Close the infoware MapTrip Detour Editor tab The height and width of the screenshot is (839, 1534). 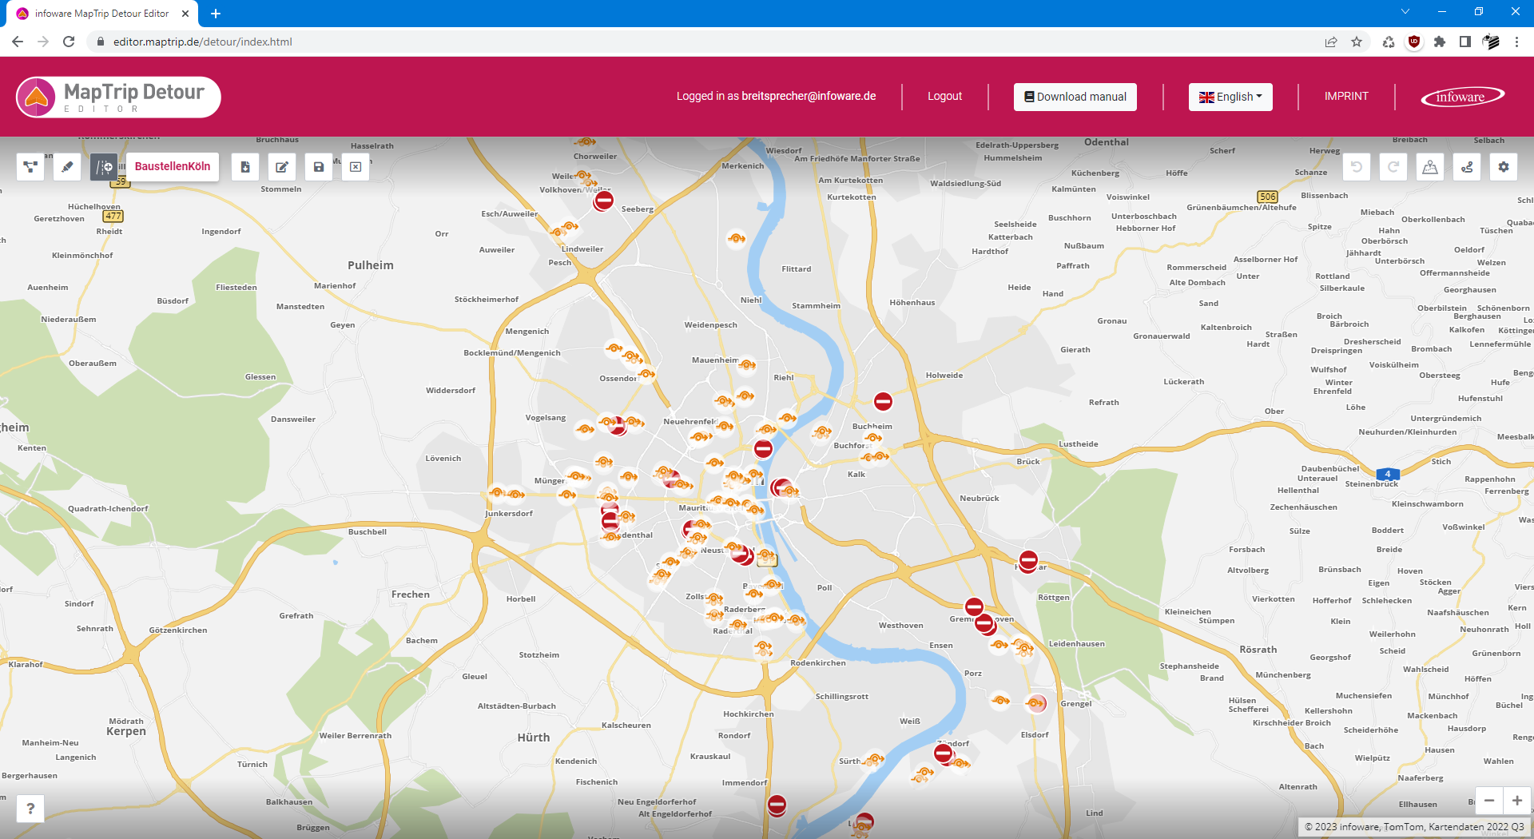(185, 14)
